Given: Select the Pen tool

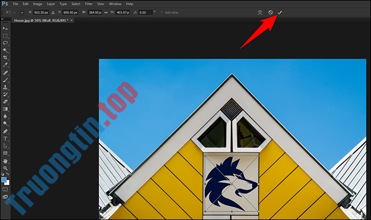Looking at the screenshot, I should (x=5, y=132).
